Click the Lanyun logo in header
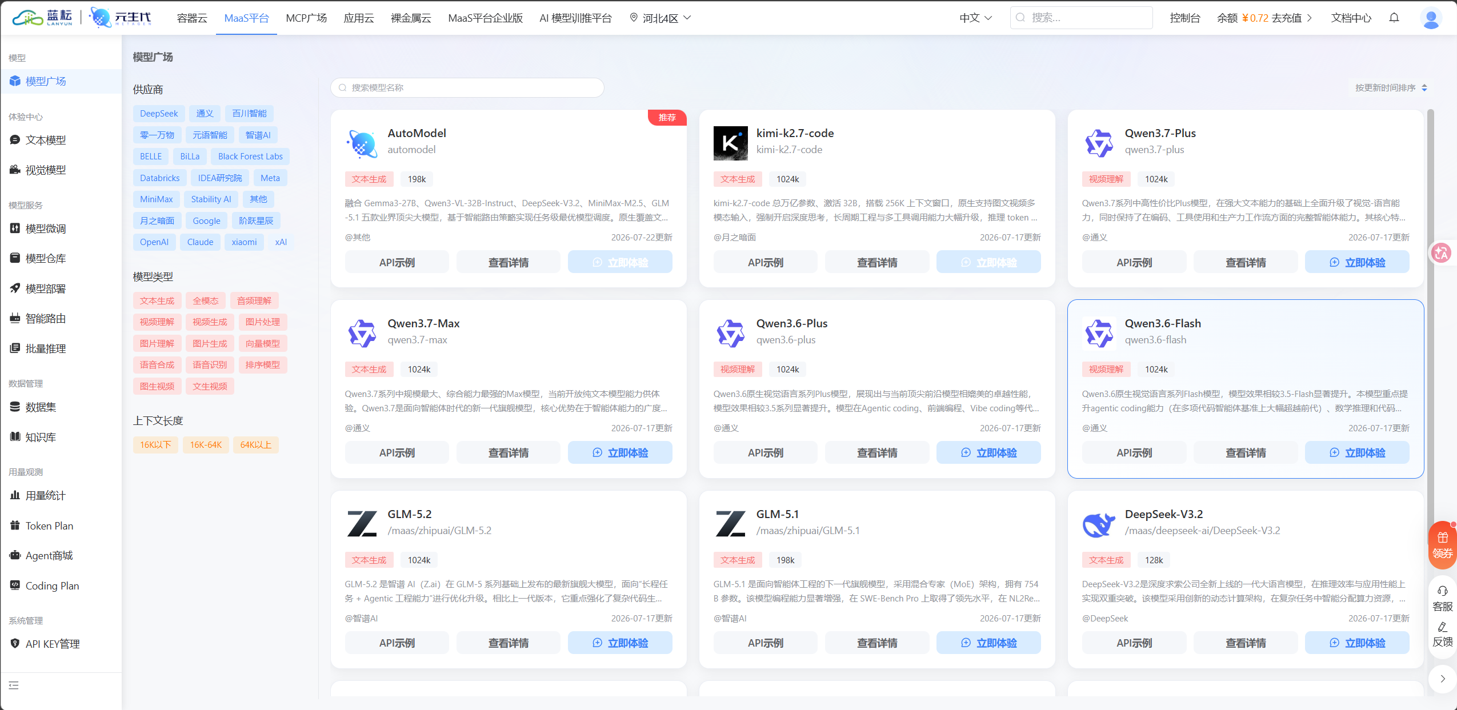The height and width of the screenshot is (710, 1457). [x=42, y=18]
